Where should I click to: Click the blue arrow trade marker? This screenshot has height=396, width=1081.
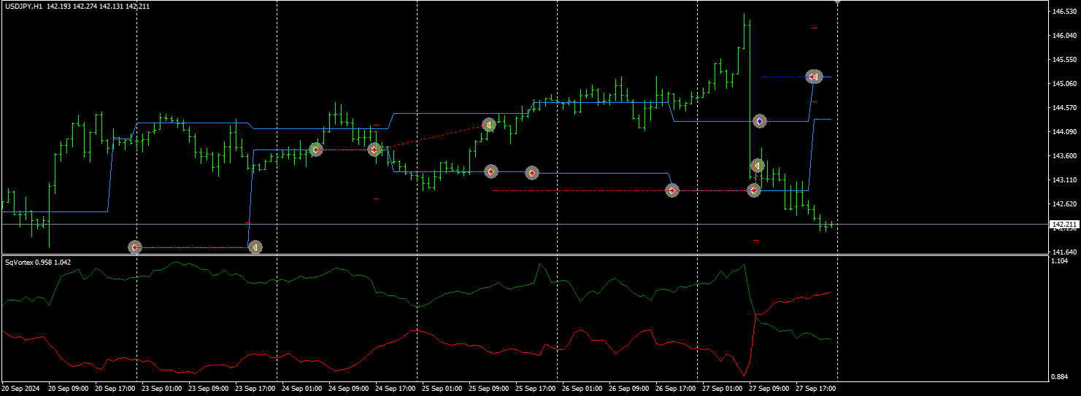point(760,121)
